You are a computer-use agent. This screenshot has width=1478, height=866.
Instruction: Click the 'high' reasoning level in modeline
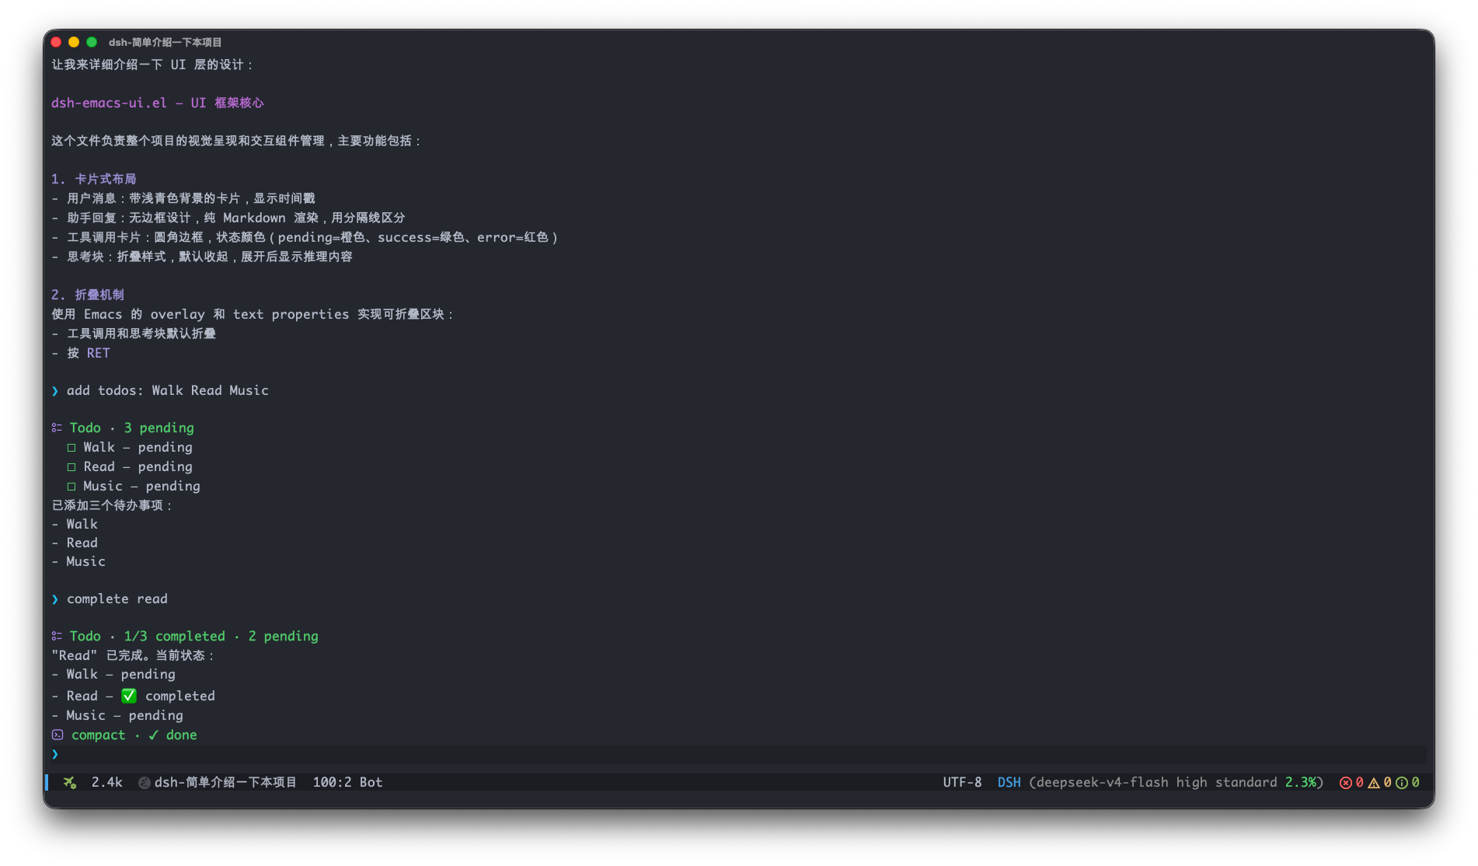pyautogui.click(x=1191, y=782)
